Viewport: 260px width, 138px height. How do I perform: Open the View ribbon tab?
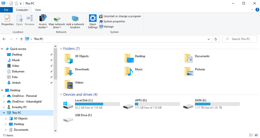[x=38, y=10]
